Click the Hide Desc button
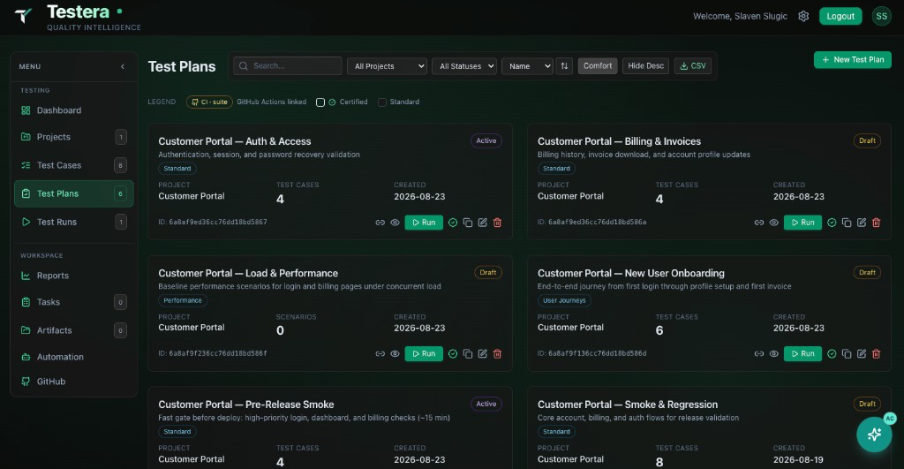This screenshot has width=904, height=469. pos(645,65)
